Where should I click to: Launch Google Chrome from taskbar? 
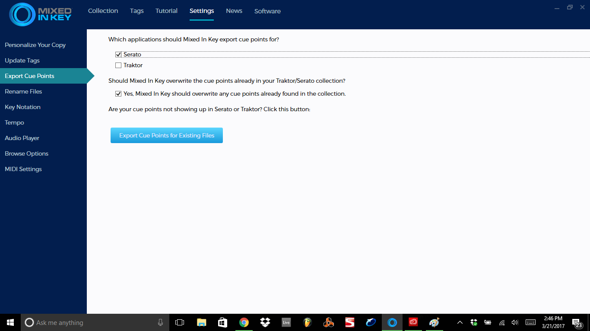[x=244, y=322]
